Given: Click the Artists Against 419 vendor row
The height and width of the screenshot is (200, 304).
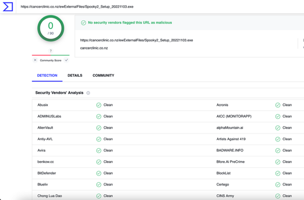Looking at the screenshot, I should [x=233, y=139].
